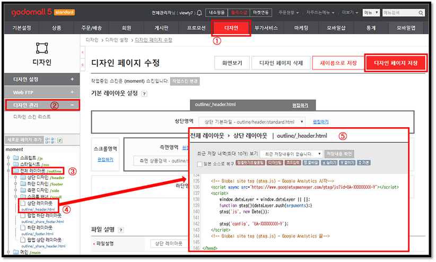Image resolution: width=436 pixels, height=262 pixels.
Task: Open the 회원 top menu
Action: (x=126, y=28)
